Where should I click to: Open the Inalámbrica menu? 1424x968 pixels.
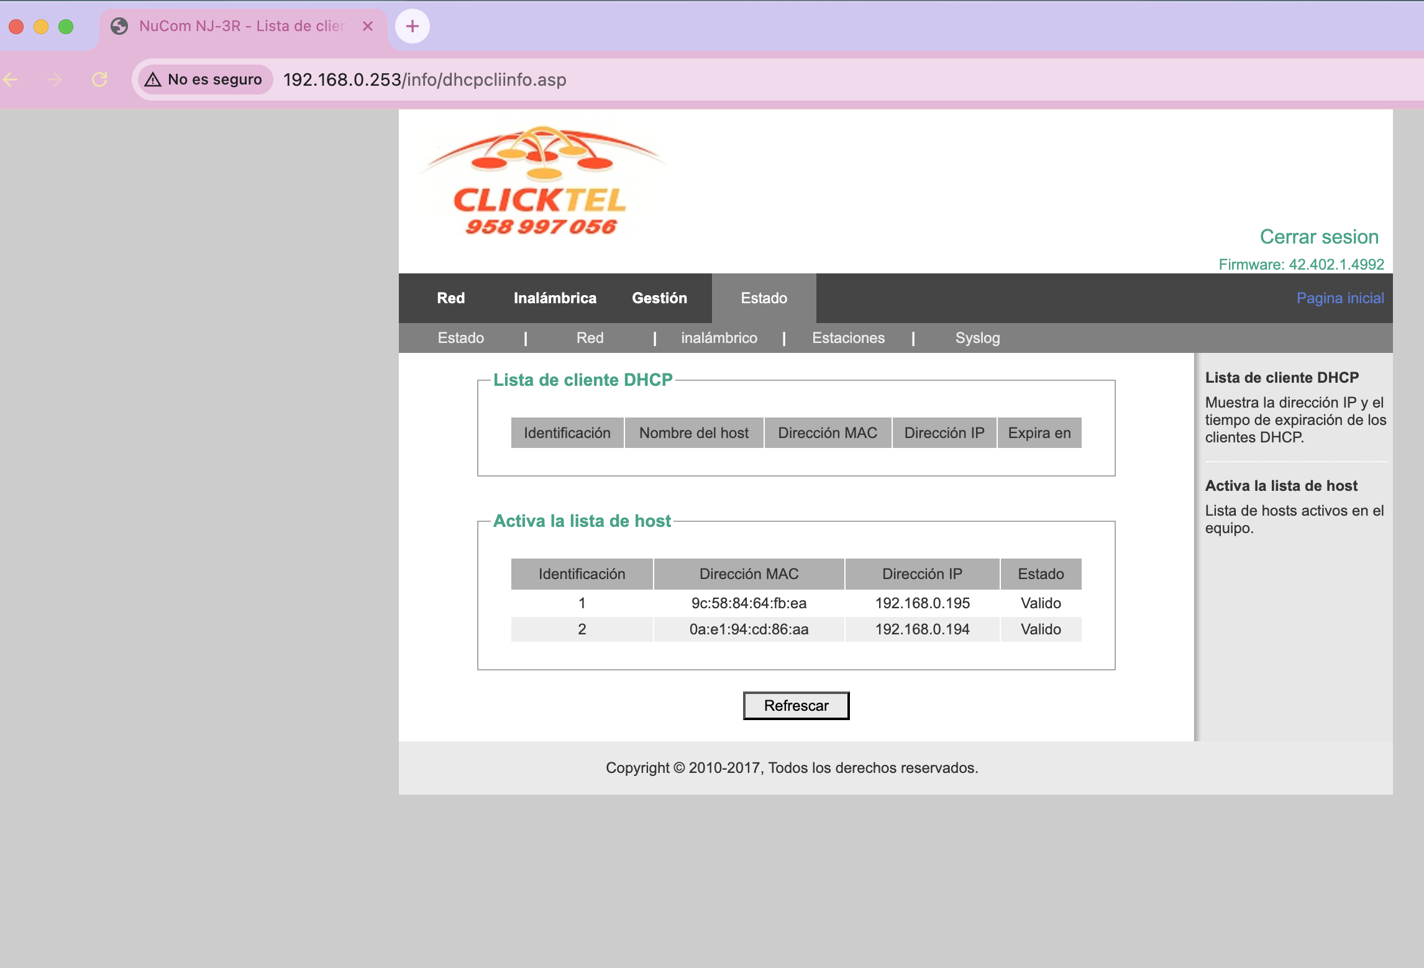555,298
